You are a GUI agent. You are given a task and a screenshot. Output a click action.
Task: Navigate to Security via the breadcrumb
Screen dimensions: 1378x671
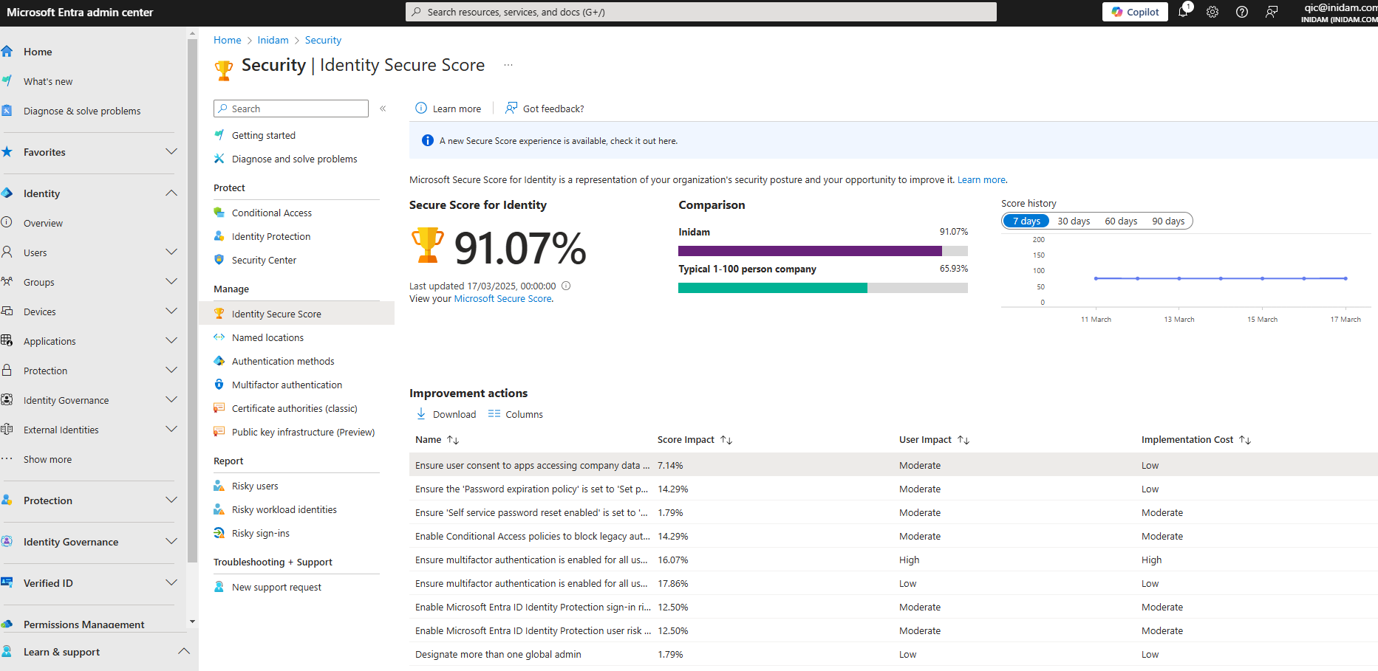[323, 40]
